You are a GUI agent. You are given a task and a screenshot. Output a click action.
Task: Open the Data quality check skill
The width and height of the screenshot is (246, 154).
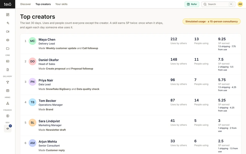click(x=88, y=89)
